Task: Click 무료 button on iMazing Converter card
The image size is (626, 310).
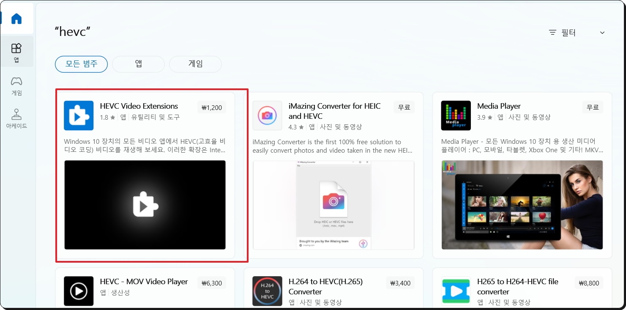Action: (404, 107)
